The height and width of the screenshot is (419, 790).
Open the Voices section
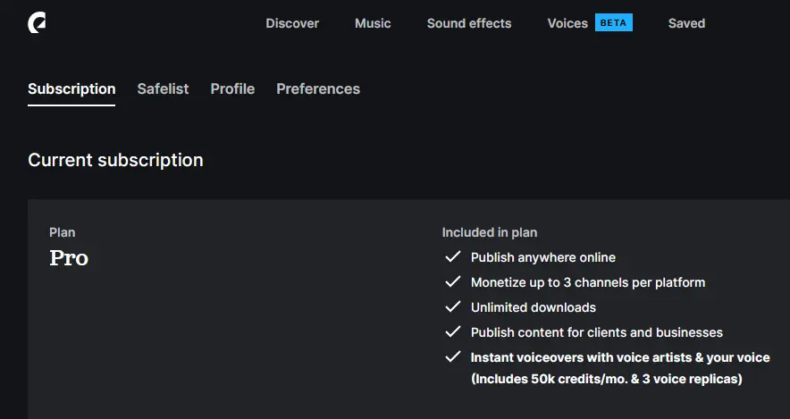[567, 23]
